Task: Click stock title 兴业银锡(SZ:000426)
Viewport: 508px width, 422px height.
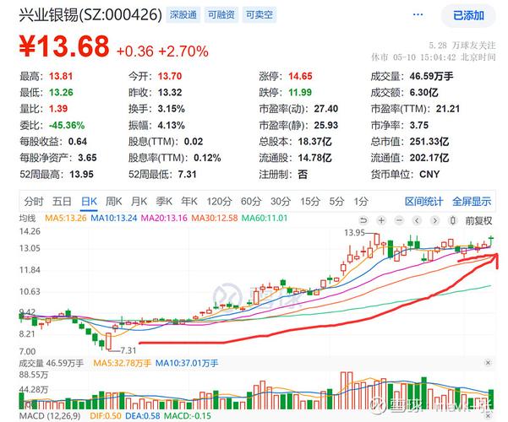Action: pyautogui.click(x=90, y=14)
